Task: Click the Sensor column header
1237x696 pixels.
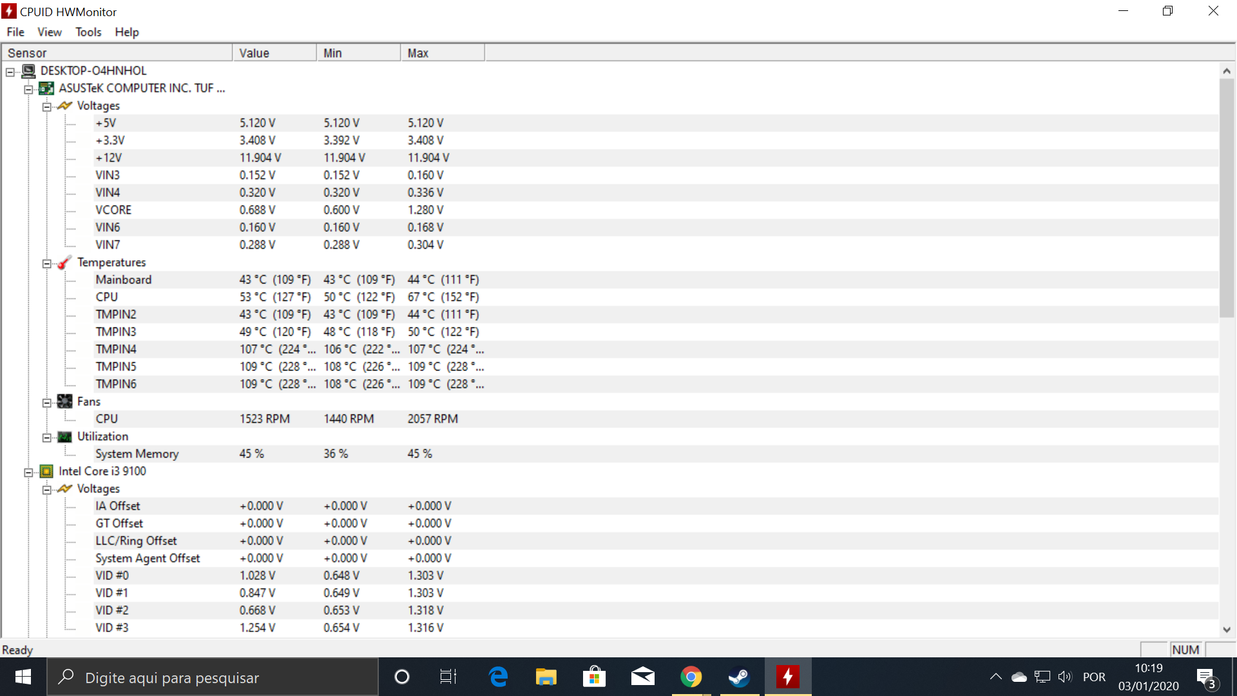Action: click(x=117, y=53)
